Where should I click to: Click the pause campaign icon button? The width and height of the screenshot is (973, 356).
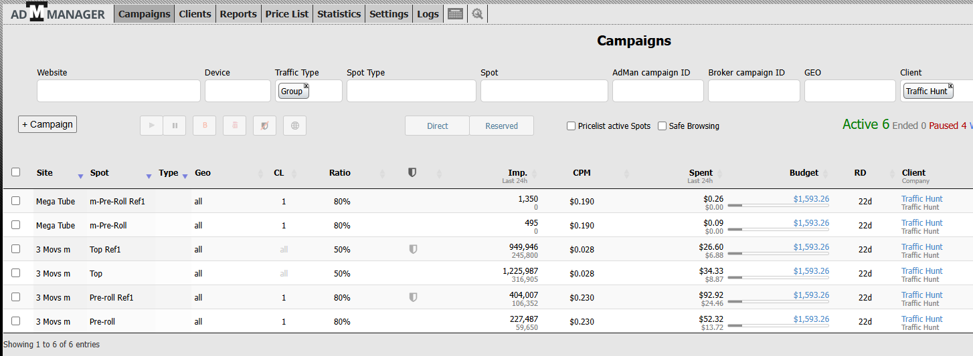pyautogui.click(x=175, y=126)
